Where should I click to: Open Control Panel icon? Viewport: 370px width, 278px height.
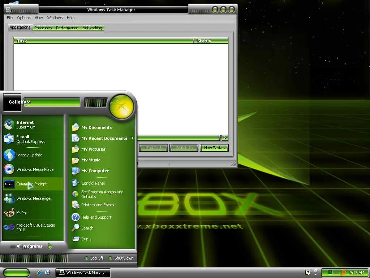pos(76,183)
